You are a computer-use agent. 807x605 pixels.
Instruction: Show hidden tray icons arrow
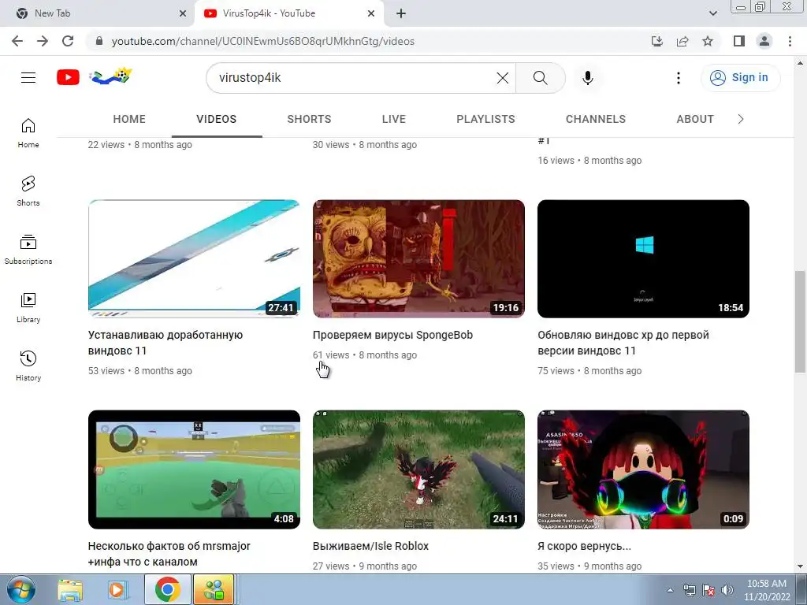670,590
